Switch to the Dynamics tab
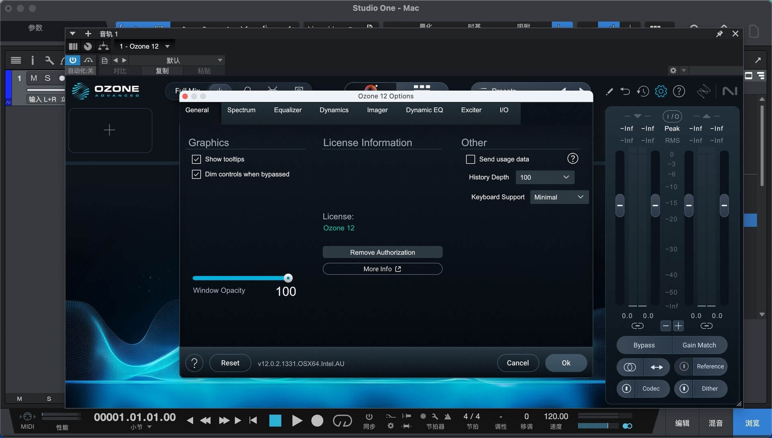 (334, 110)
